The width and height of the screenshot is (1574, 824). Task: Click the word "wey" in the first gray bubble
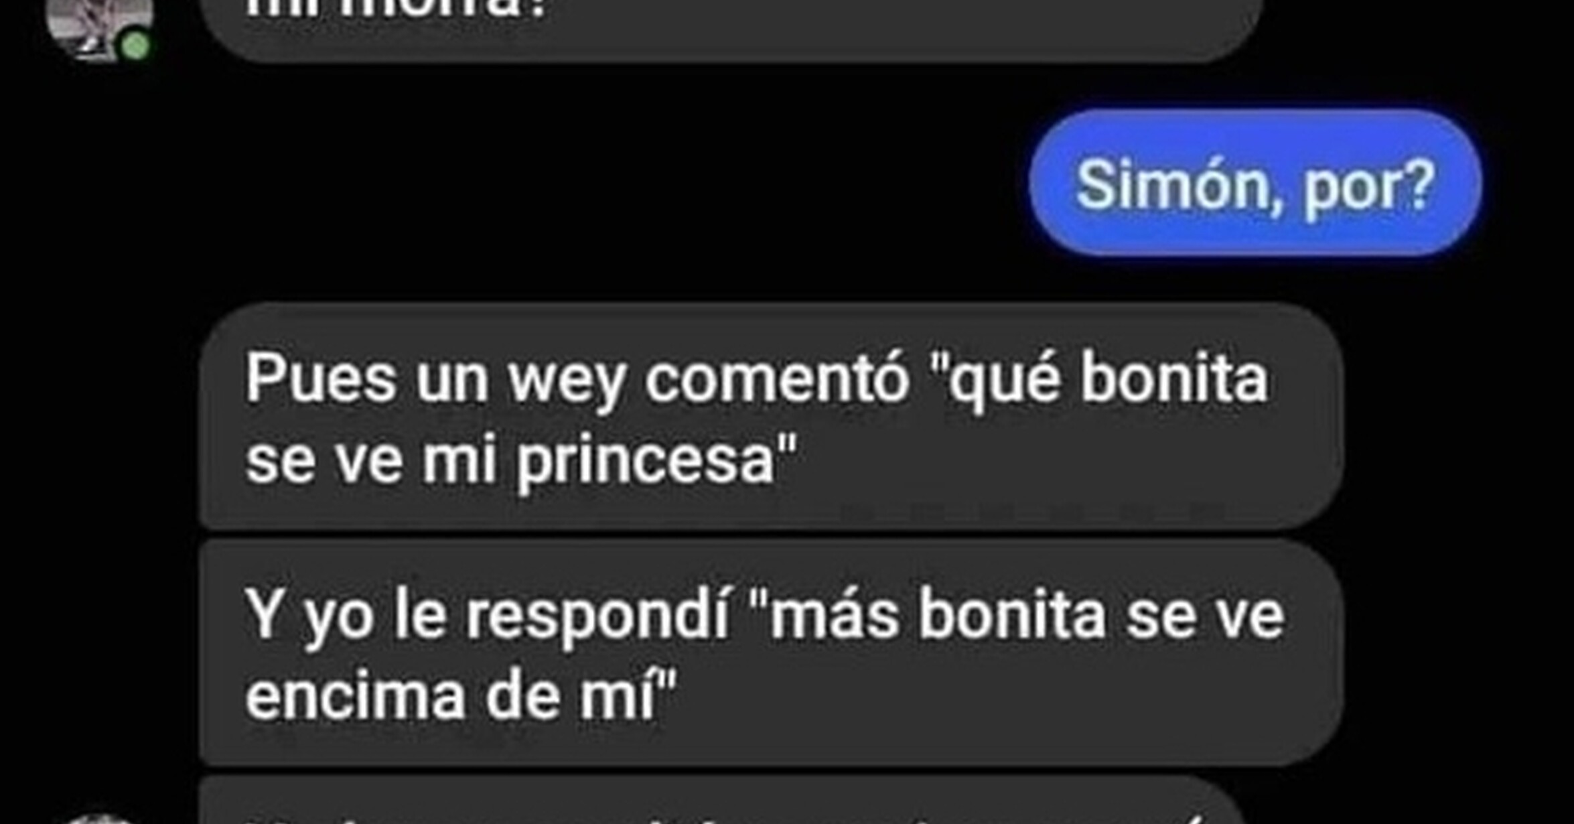(567, 382)
